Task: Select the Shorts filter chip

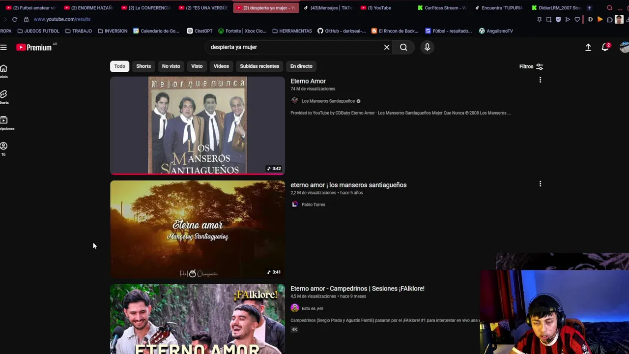Action: pos(143,66)
